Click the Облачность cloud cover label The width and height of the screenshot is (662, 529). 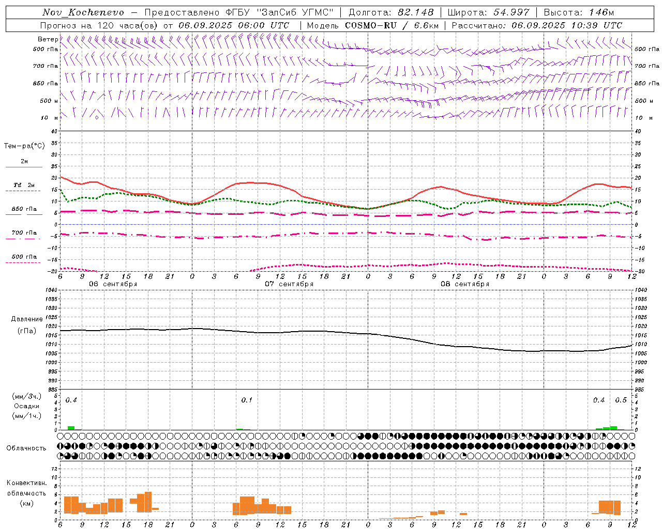pyautogui.click(x=26, y=448)
